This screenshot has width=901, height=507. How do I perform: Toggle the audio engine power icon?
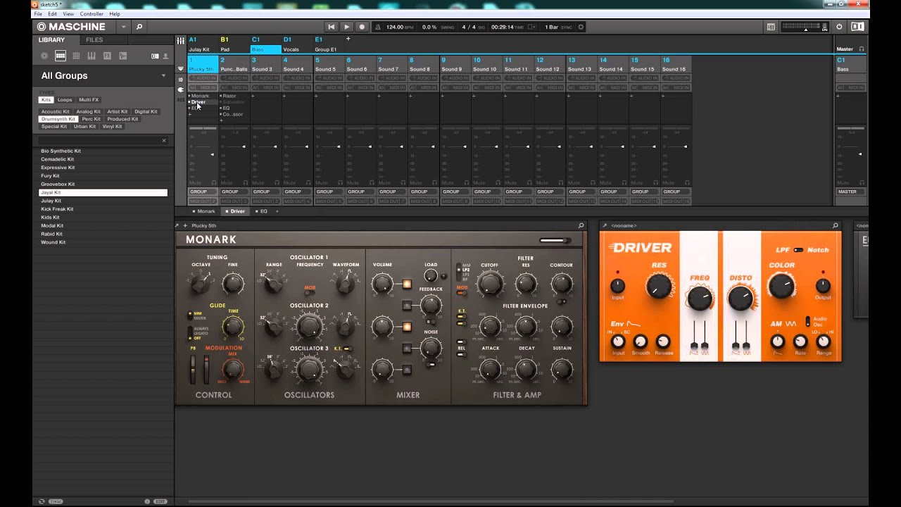[x=839, y=27]
